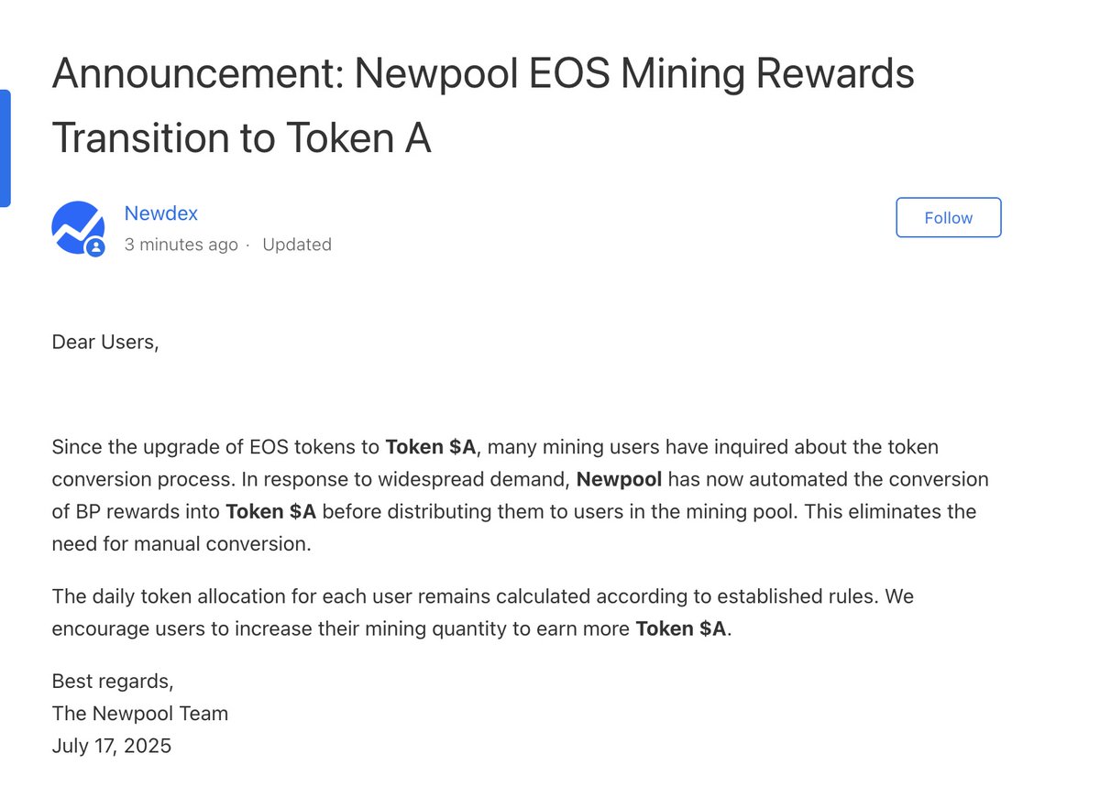
Task: Click the "Transition to Token A" title line
Action: [x=241, y=137]
